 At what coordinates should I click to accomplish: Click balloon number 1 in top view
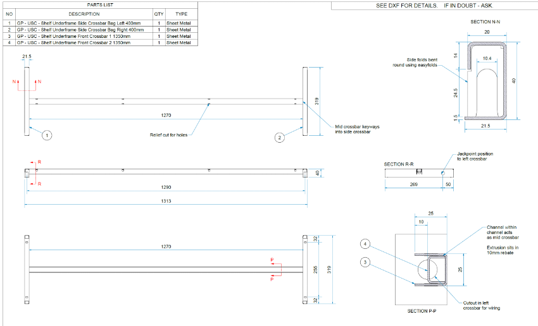point(46,135)
